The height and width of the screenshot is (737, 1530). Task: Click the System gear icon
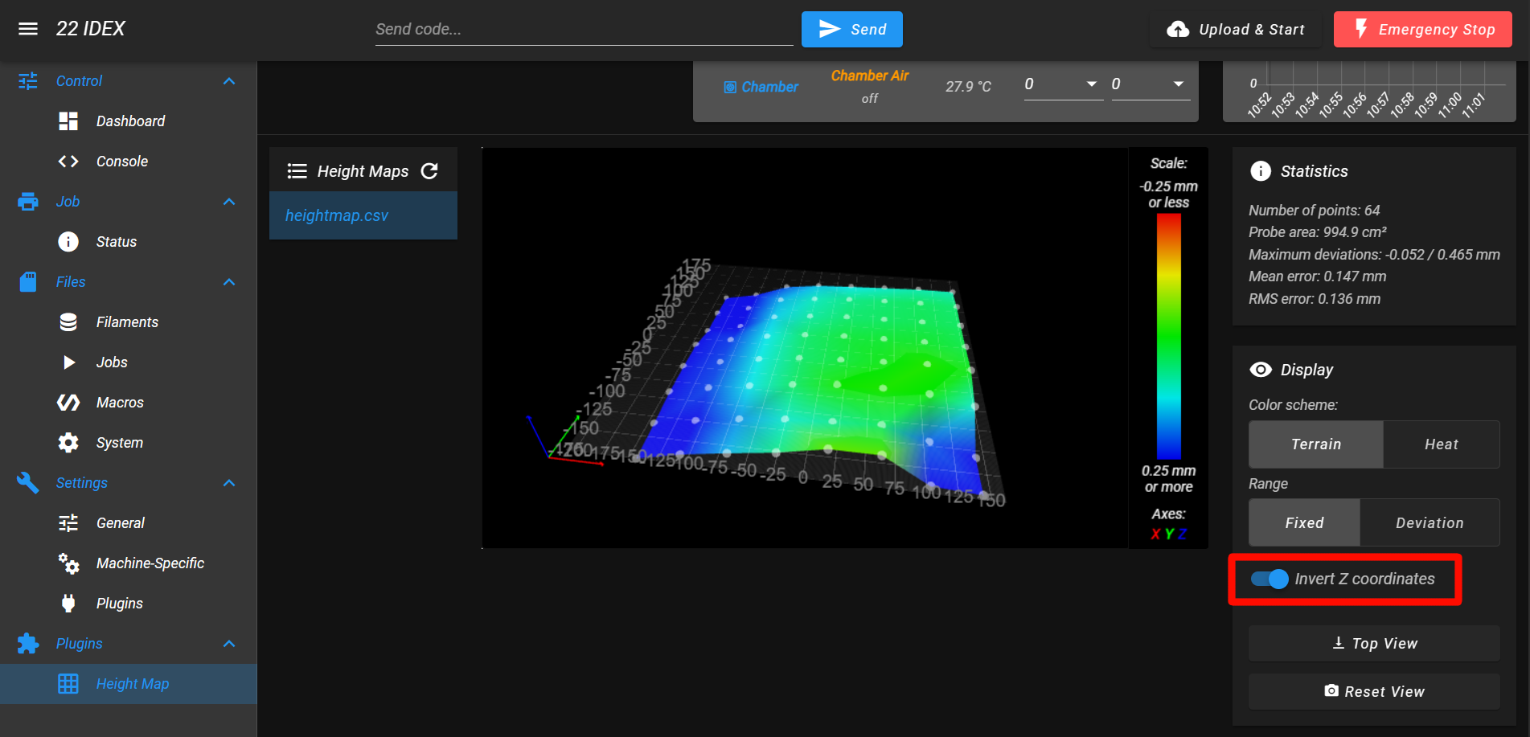[x=68, y=443]
